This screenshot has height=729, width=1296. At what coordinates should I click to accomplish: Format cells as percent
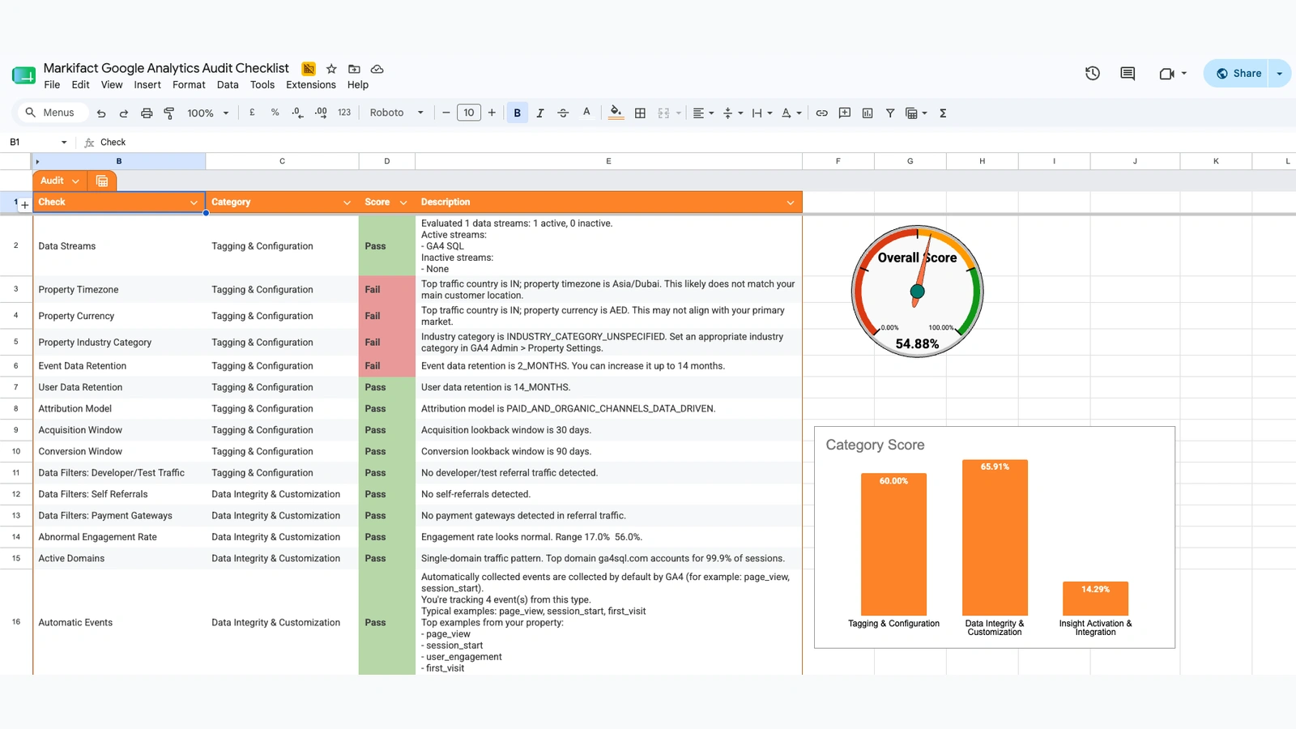(x=275, y=113)
